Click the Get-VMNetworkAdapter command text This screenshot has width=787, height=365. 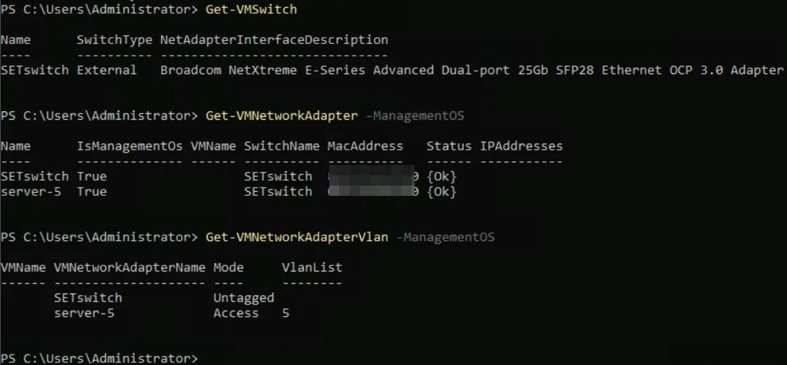coord(282,115)
